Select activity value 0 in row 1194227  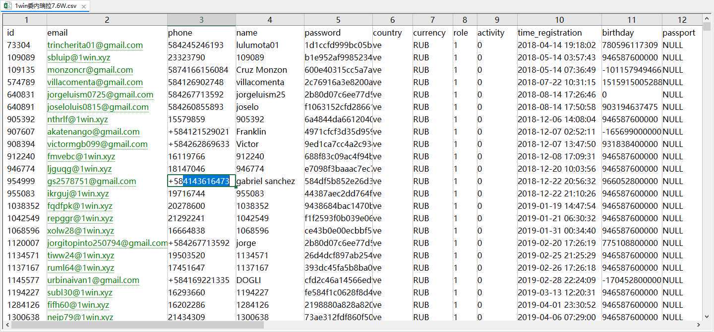point(497,292)
